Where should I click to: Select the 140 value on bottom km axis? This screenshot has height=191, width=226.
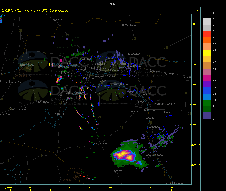(x=170, y=187)
